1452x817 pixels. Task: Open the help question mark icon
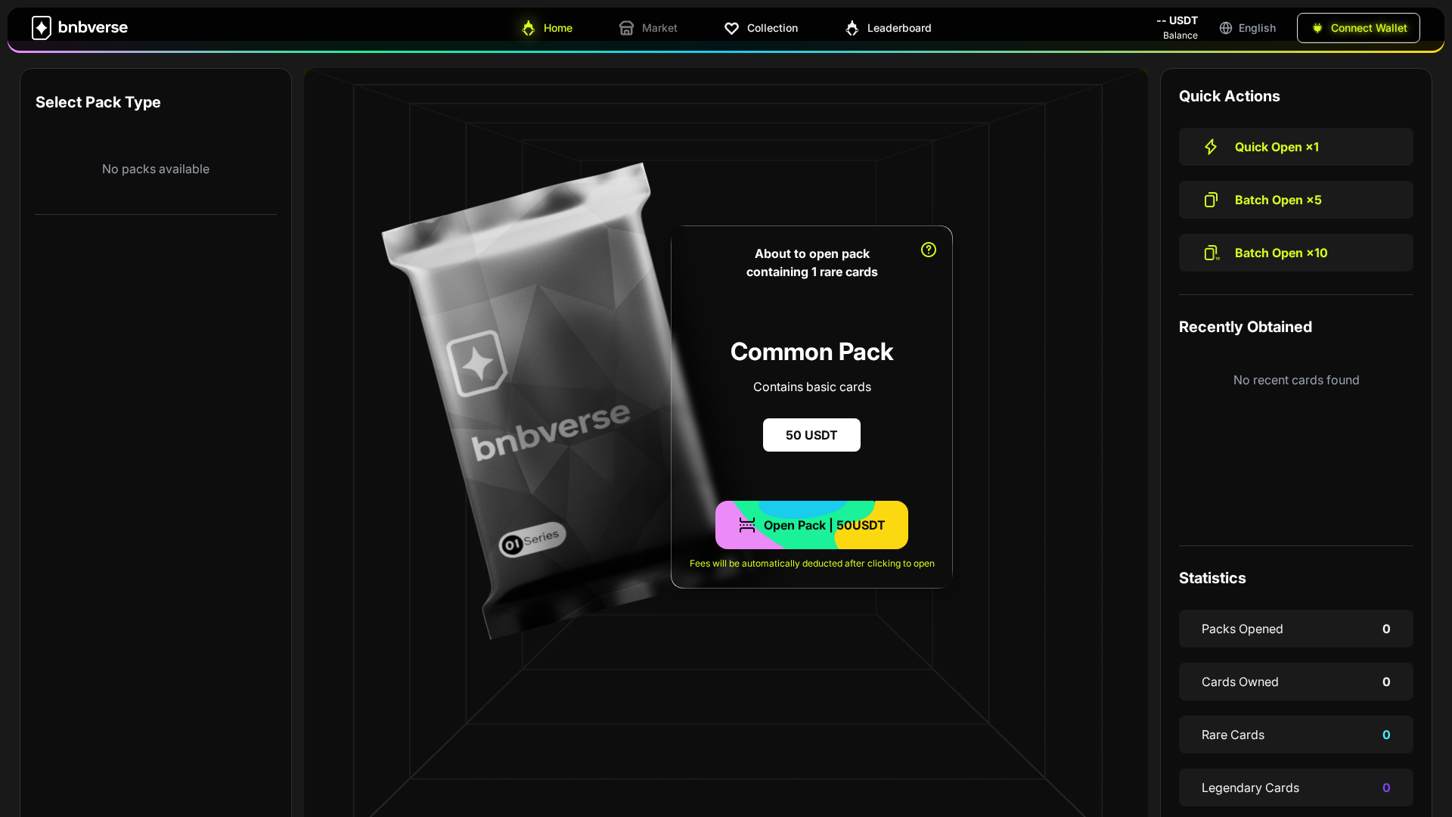(x=929, y=250)
